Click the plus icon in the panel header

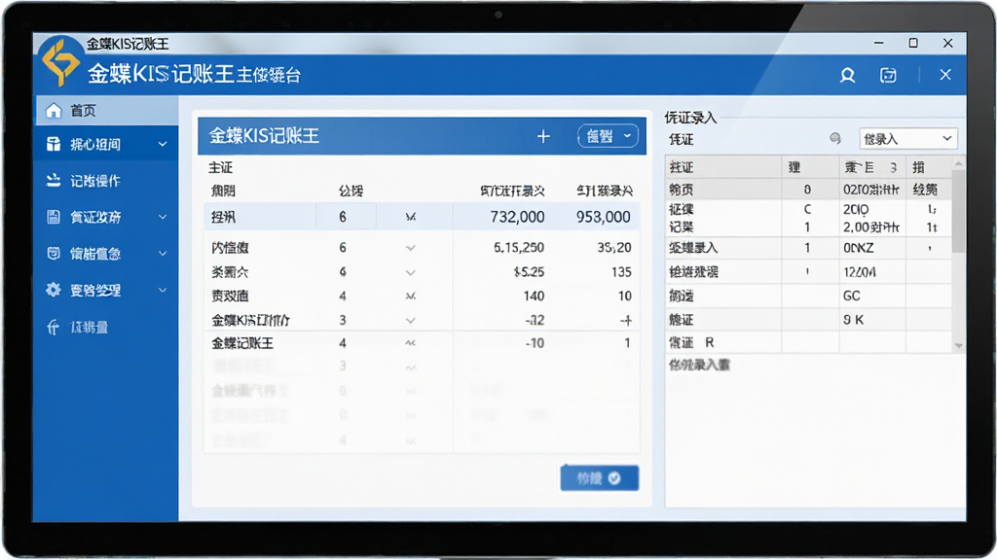point(543,136)
